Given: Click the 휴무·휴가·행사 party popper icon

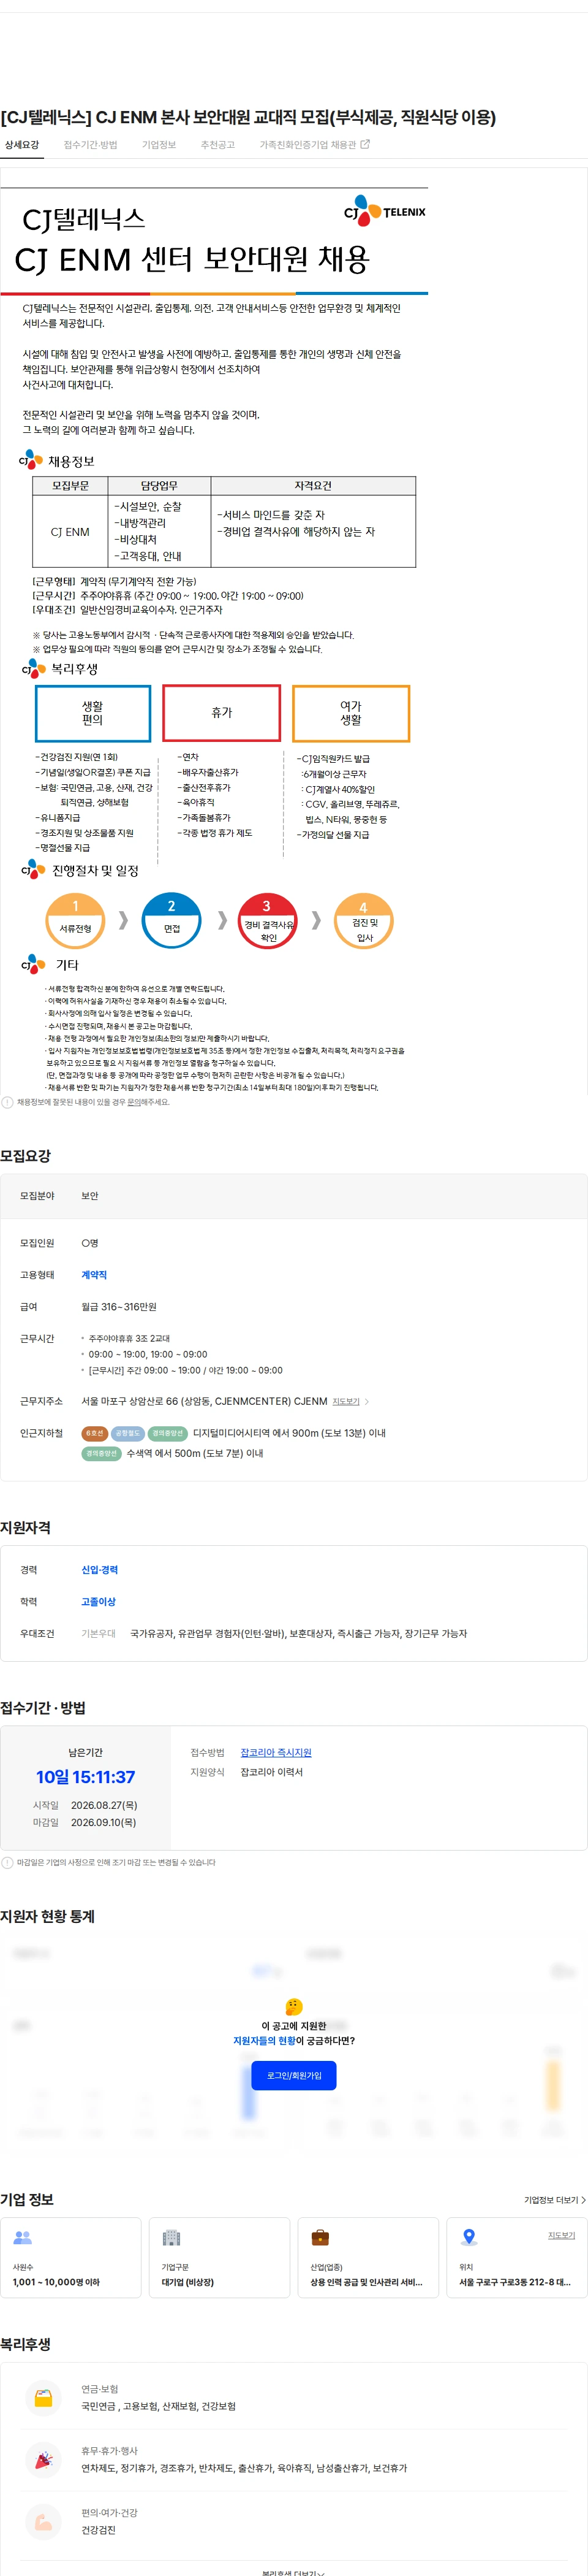Looking at the screenshot, I should coord(44,2459).
